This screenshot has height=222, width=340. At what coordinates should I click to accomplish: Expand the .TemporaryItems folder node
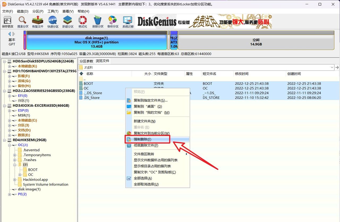[x=15, y=155]
